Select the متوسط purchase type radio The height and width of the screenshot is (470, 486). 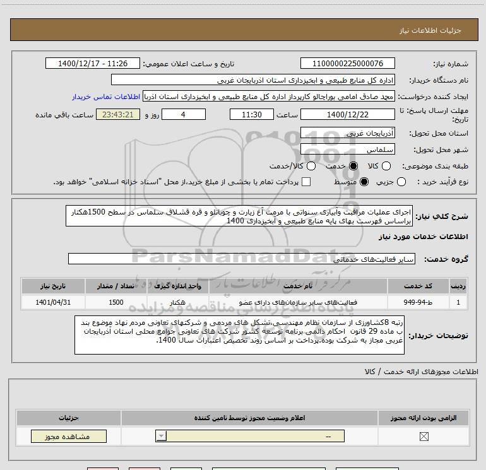click(364, 182)
